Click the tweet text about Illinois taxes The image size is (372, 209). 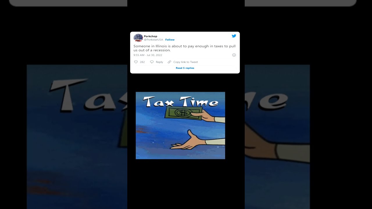[x=185, y=48]
